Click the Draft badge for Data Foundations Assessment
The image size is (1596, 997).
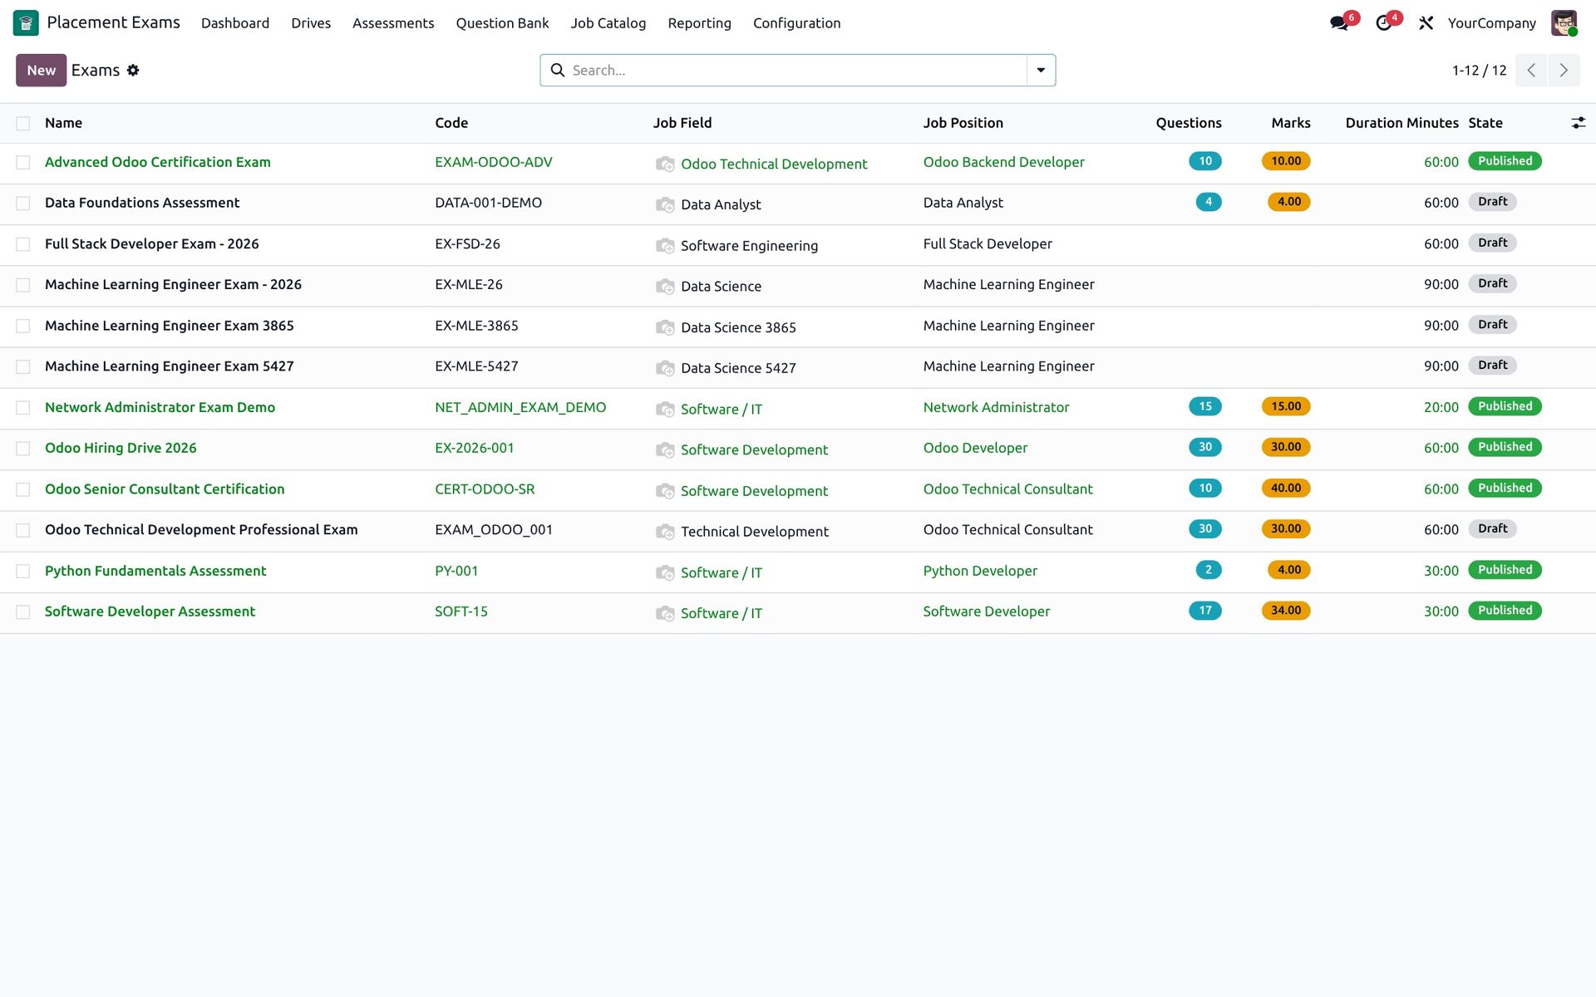click(1492, 202)
